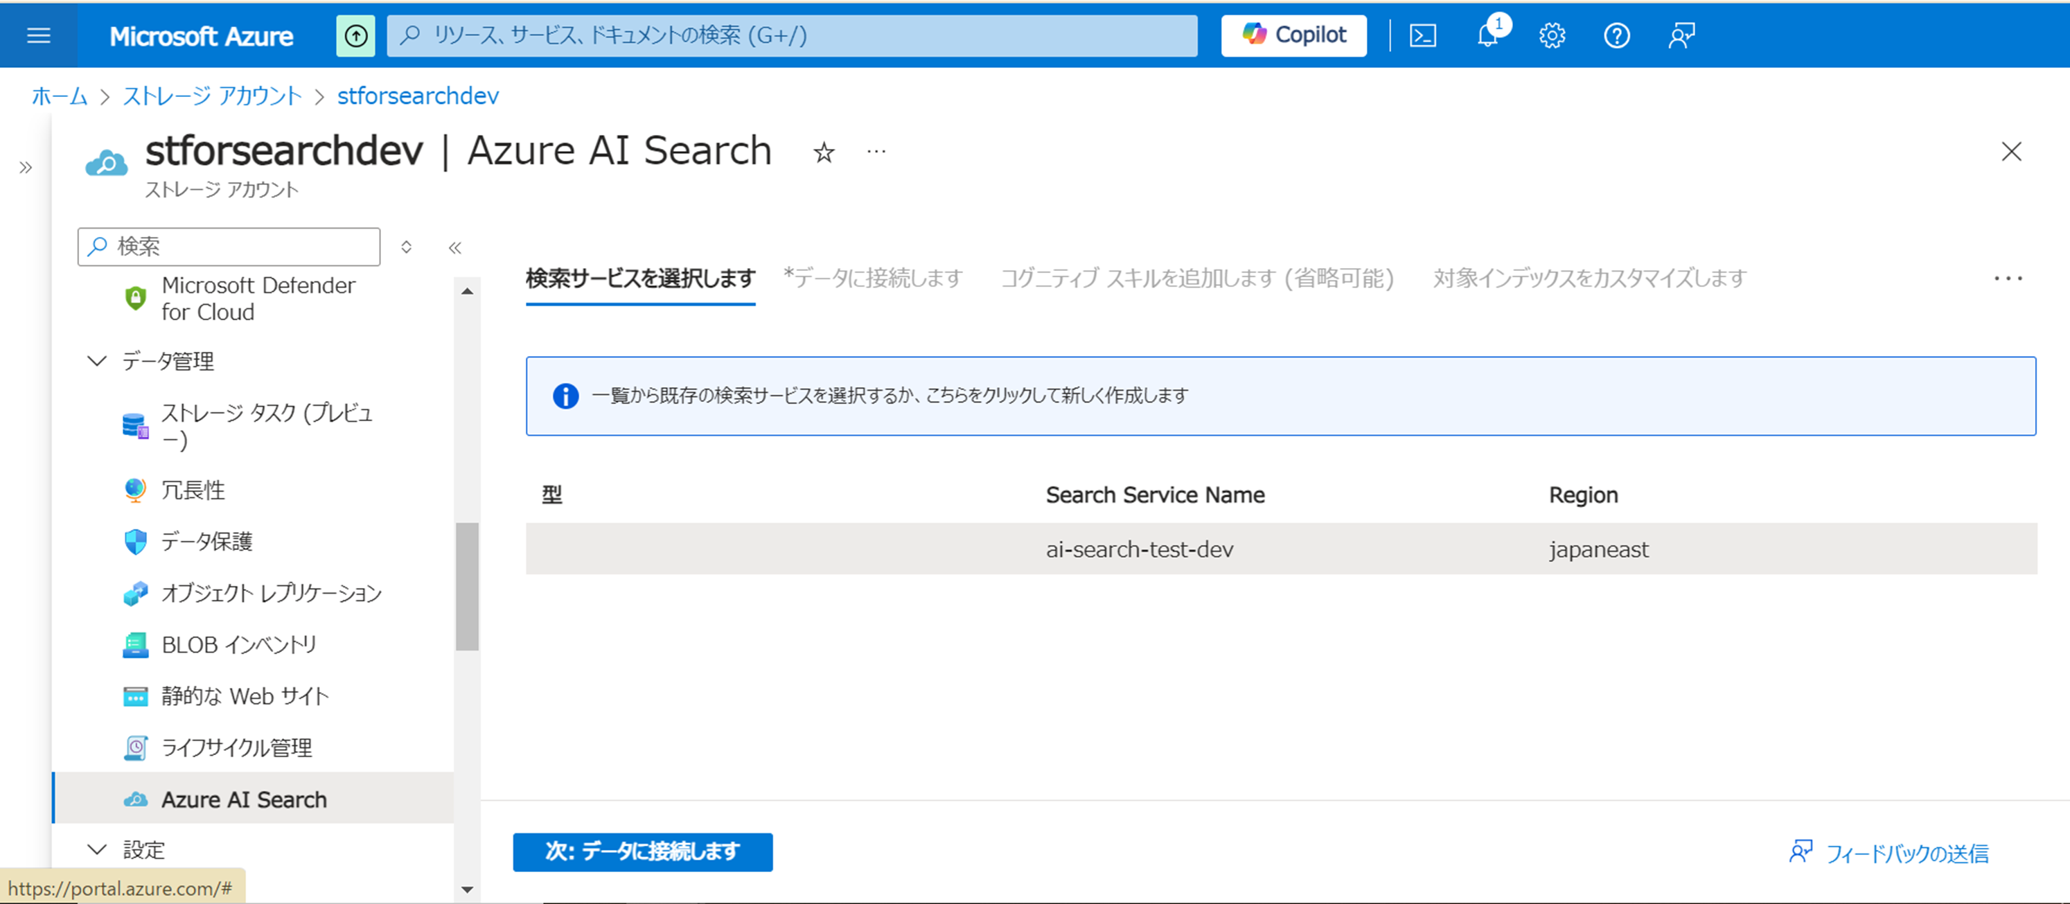Viewport: 2070px width, 904px height.
Task: Click the Defender for Cloud shield icon
Action: coord(135,298)
